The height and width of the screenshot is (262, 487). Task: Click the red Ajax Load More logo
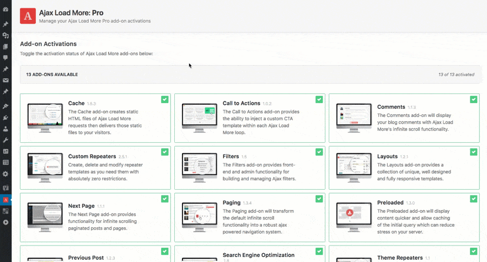coord(28,16)
